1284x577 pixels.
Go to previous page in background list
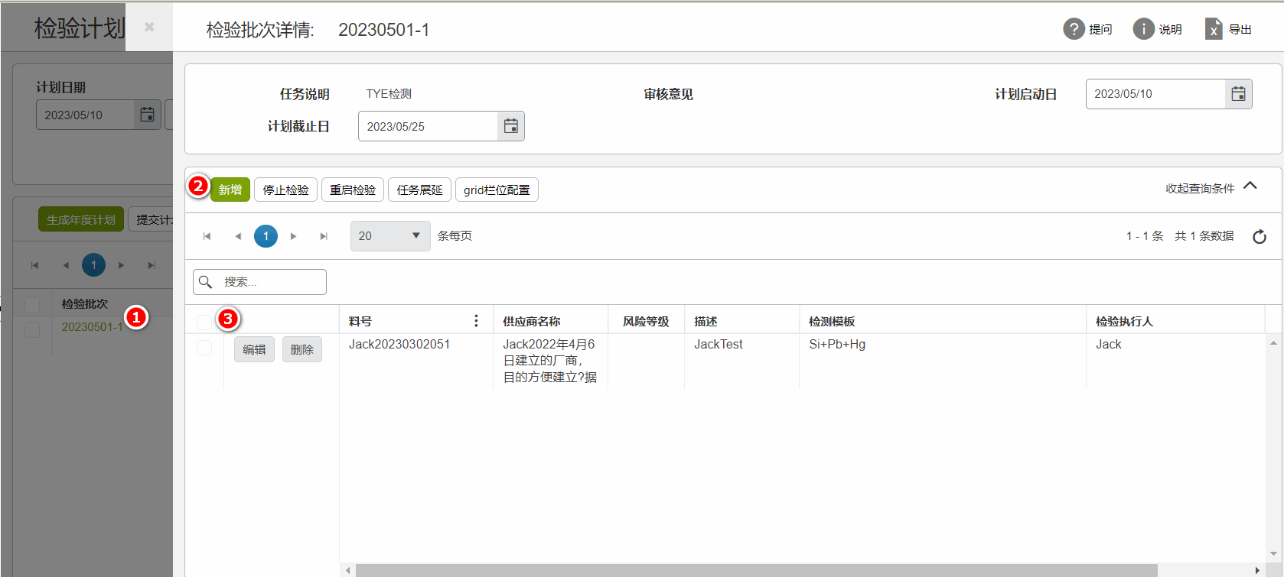click(x=66, y=265)
